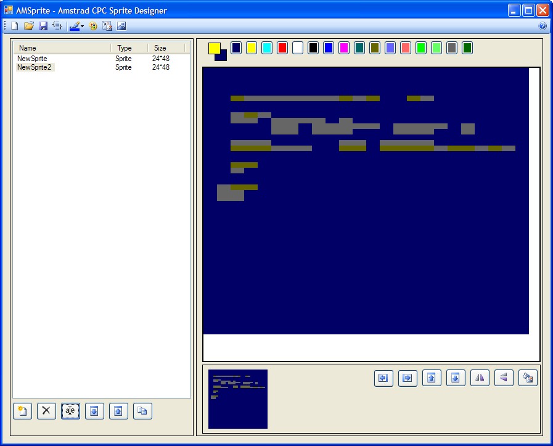Viewport: 553px width, 446px height.
Task: Delete selected sprite with X button
Action: [x=47, y=411]
